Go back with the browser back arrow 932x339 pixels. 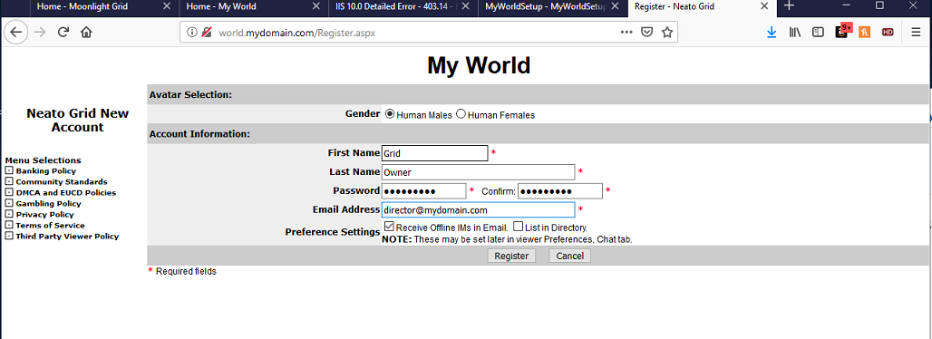(15, 32)
